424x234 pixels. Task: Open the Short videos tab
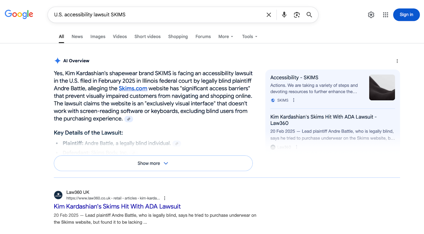pyautogui.click(x=147, y=37)
